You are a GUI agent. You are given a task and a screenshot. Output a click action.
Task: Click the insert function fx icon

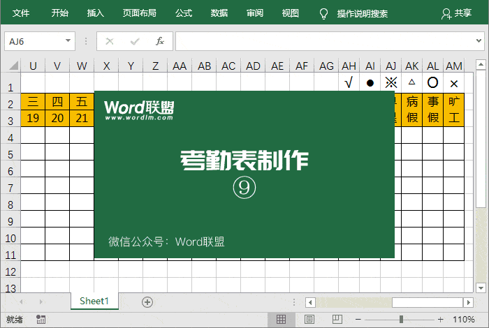(160, 41)
